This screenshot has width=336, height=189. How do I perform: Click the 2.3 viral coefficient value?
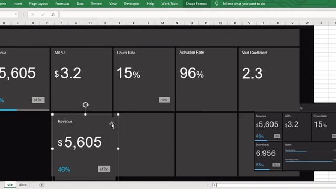252,73
